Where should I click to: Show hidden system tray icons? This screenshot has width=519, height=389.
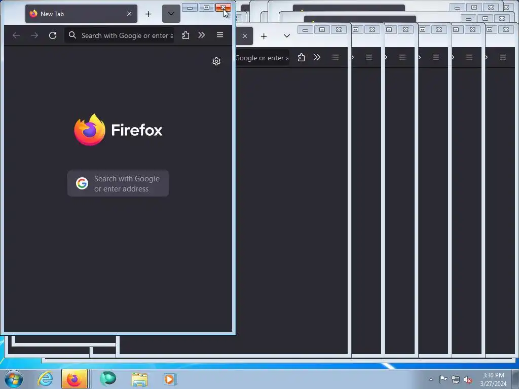tap(431, 379)
